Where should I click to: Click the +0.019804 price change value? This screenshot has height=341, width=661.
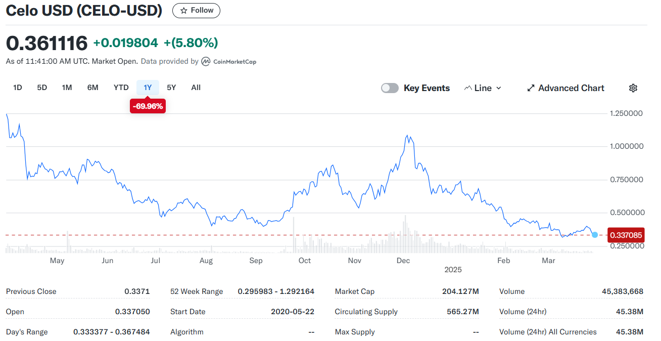coord(125,43)
